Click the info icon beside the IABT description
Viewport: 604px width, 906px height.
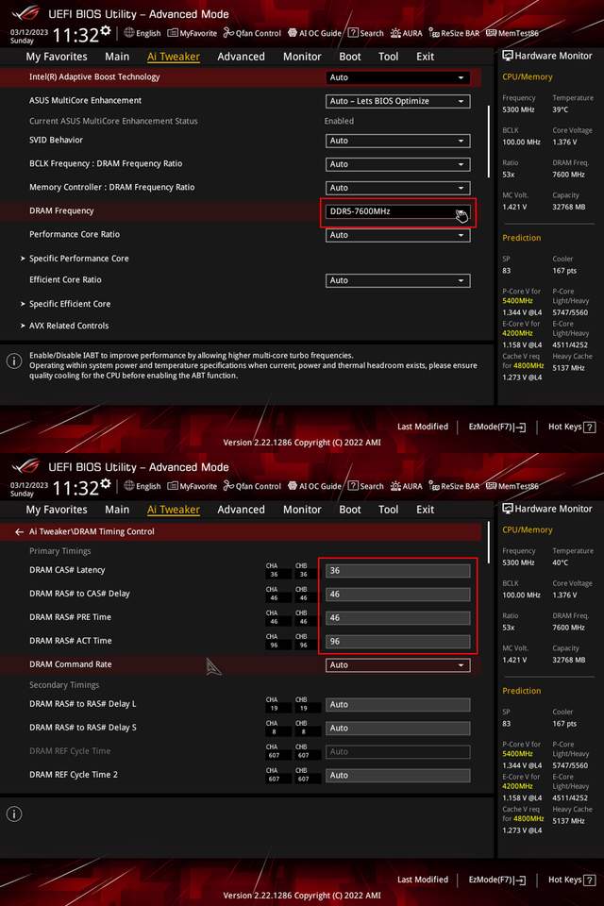[x=14, y=361]
